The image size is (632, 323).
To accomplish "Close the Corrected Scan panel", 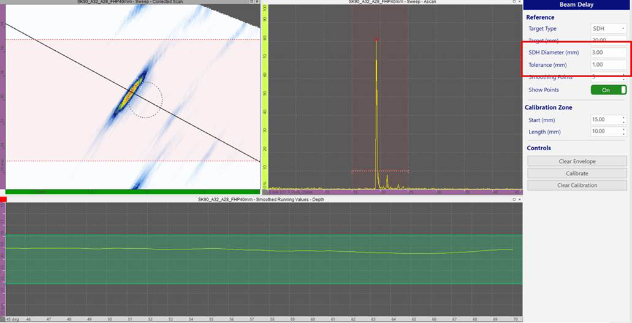I will coord(258,2).
